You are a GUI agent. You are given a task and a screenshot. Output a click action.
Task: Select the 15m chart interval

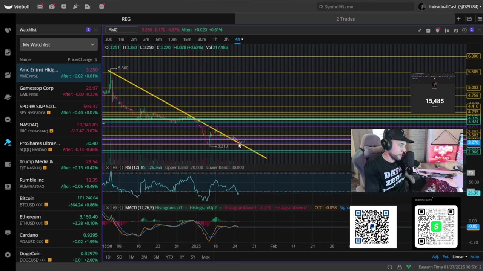coord(187,40)
